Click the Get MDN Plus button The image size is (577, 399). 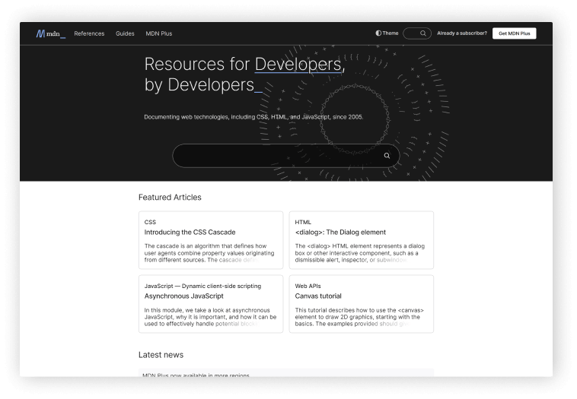coord(514,33)
